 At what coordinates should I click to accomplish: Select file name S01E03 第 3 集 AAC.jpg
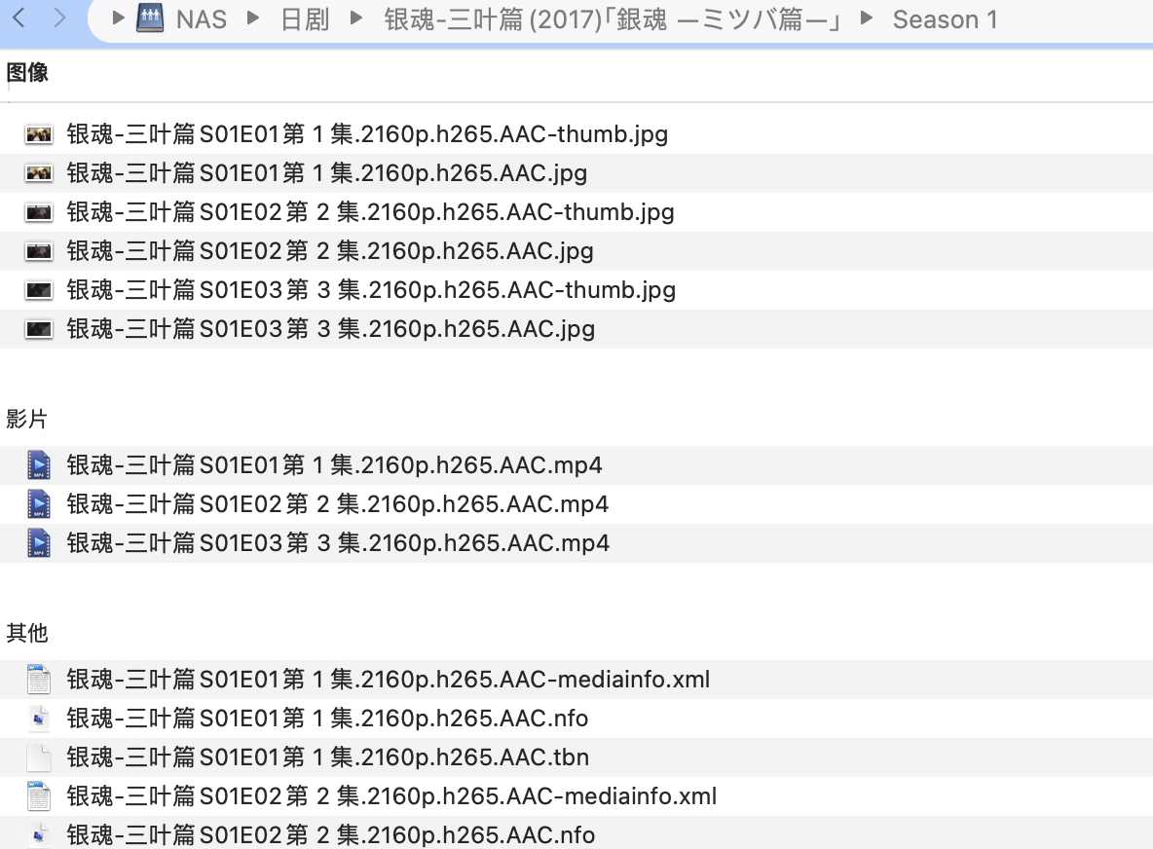pyautogui.click(x=330, y=328)
